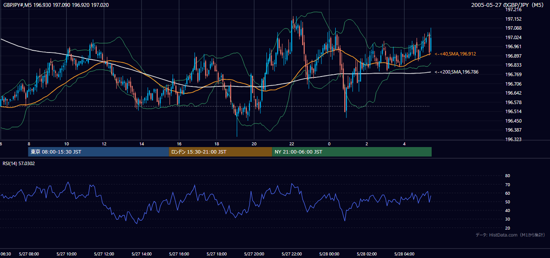Click the RSI axis level 40
This screenshot has height=258, width=550.
pyautogui.click(x=507, y=210)
